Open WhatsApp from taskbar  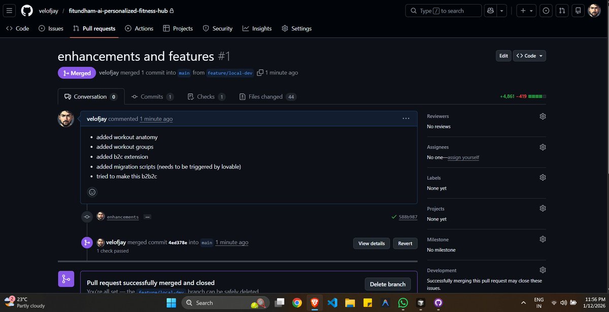pyautogui.click(x=403, y=303)
